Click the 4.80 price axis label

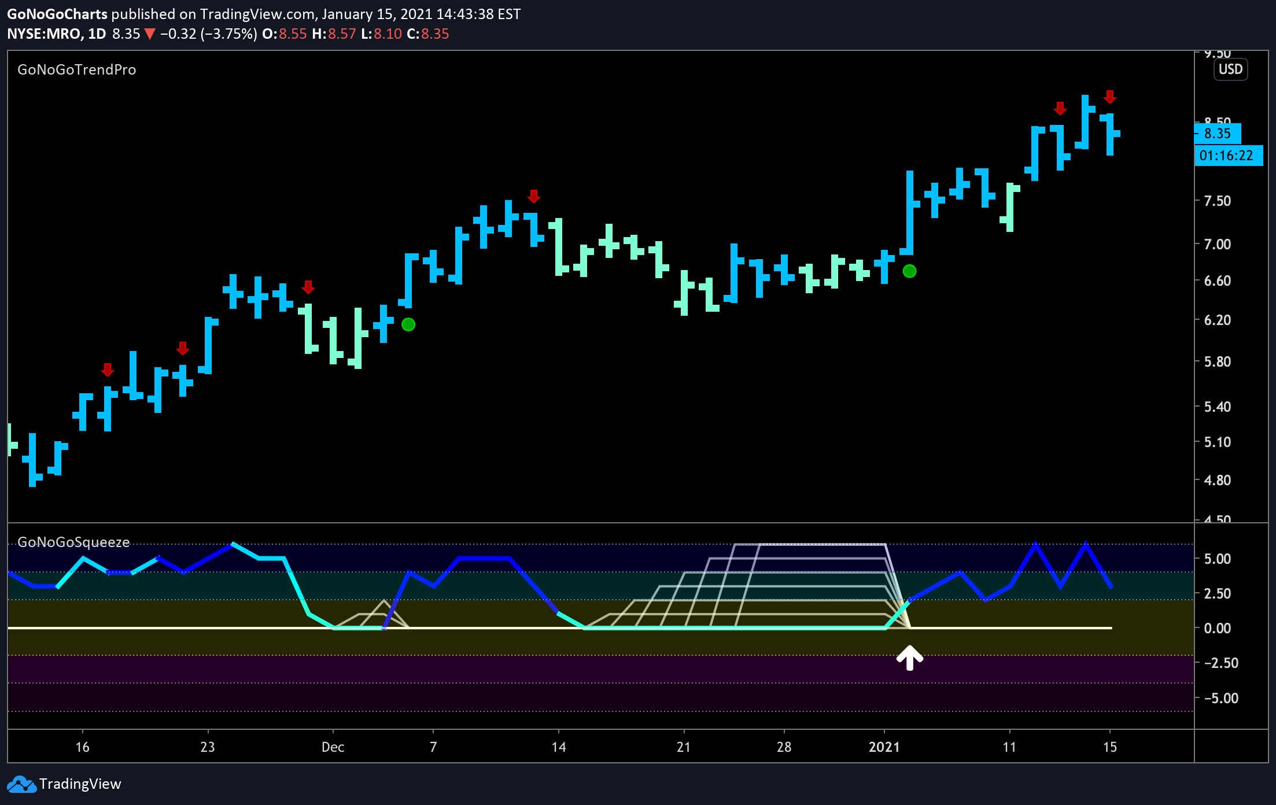pos(1218,480)
